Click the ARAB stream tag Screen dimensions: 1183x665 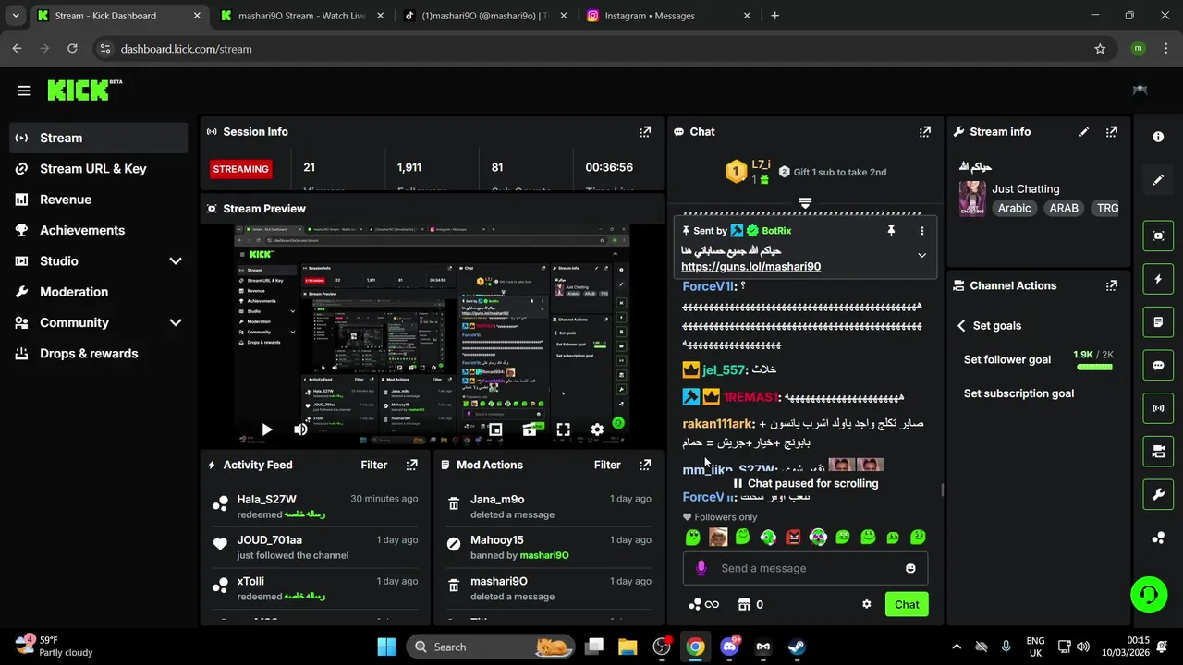click(x=1064, y=208)
